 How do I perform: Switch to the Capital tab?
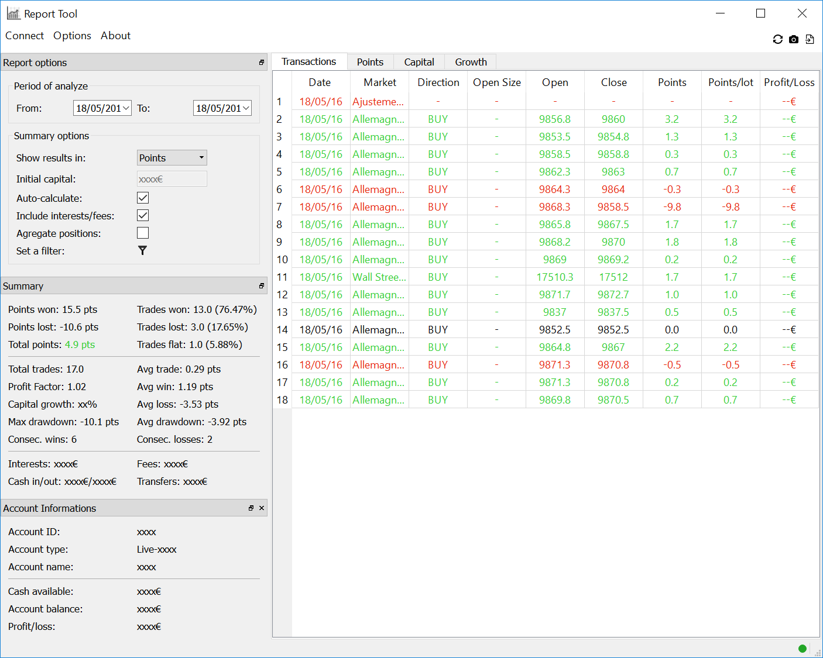419,62
